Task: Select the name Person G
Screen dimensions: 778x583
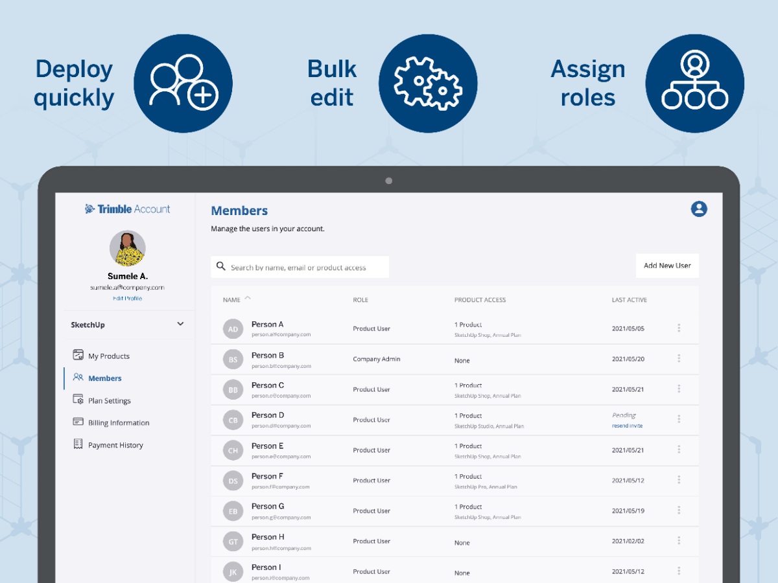Action: [x=268, y=506]
